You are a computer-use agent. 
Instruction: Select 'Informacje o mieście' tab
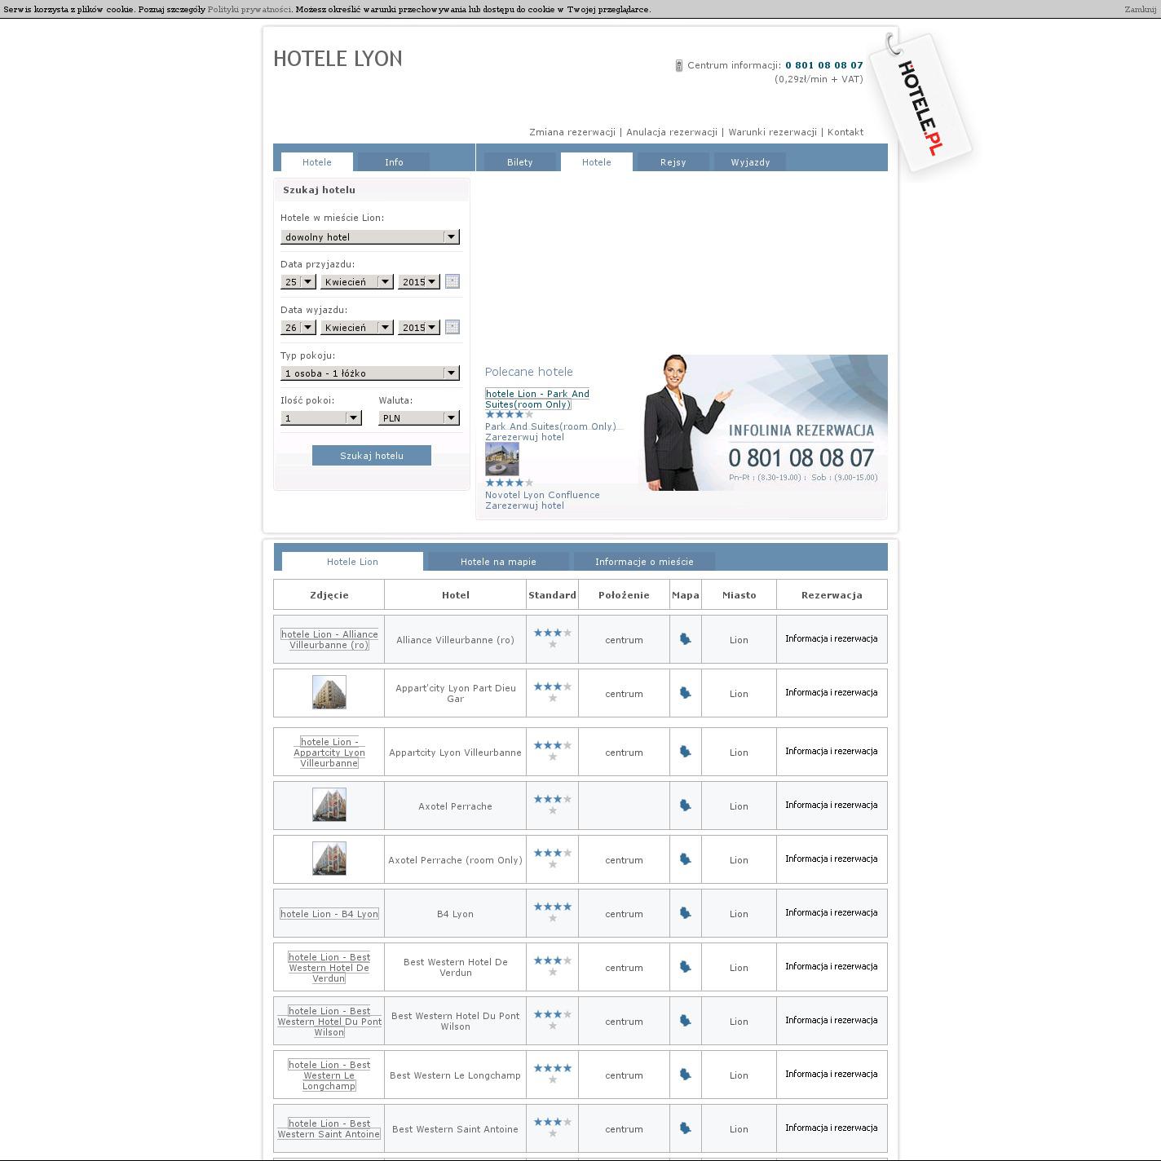[x=644, y=562]
